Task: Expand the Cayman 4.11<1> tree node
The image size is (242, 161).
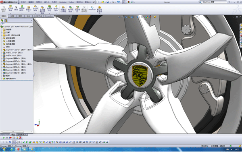Action: [2, 50]
